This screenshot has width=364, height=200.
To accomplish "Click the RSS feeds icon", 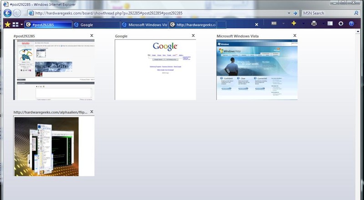I will pos(274,23).
